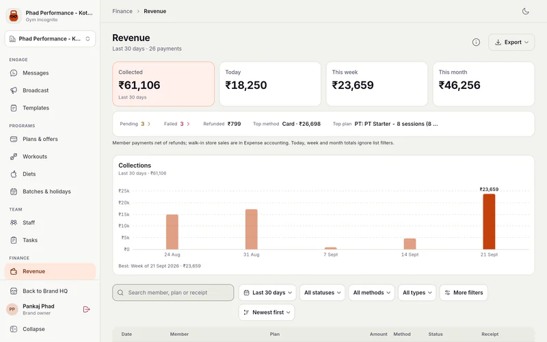Click the More filters button

(464, 293)
